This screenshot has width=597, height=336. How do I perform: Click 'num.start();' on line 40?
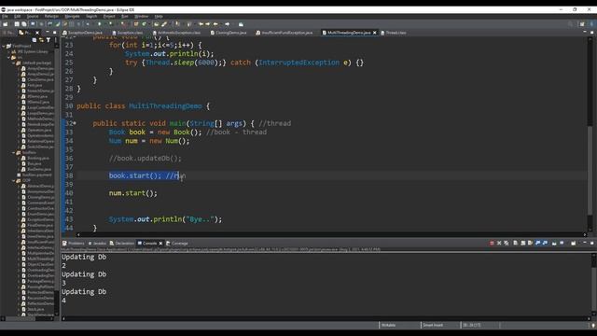tap(132, 193)
